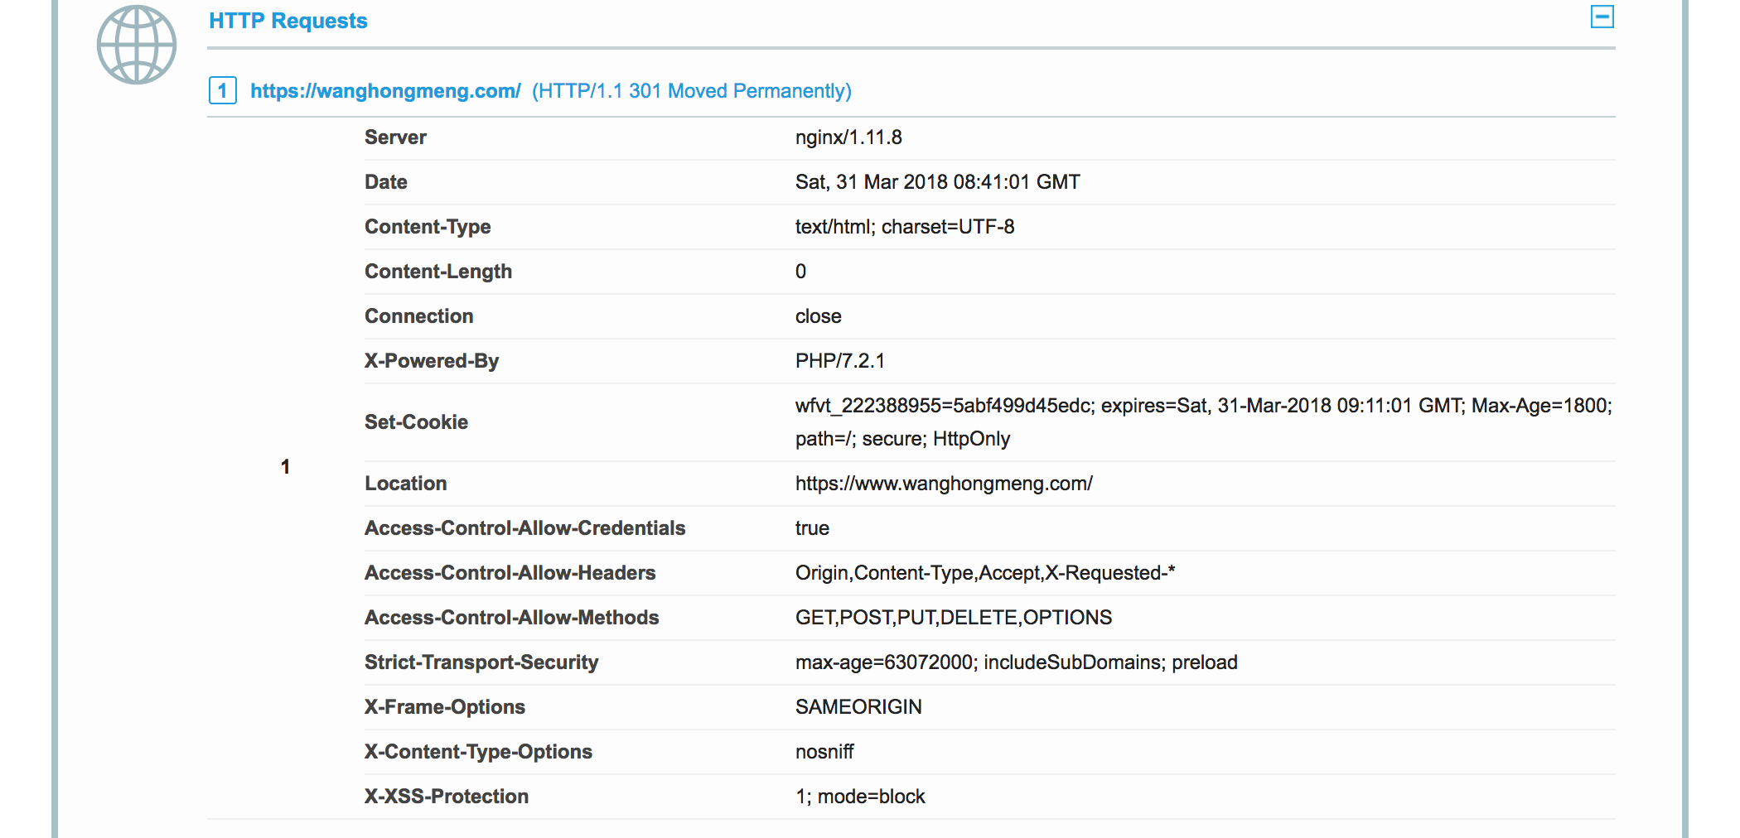
Task: Click the Date header timestamp value
Action: pyautogui.click(x=937, y=182)
